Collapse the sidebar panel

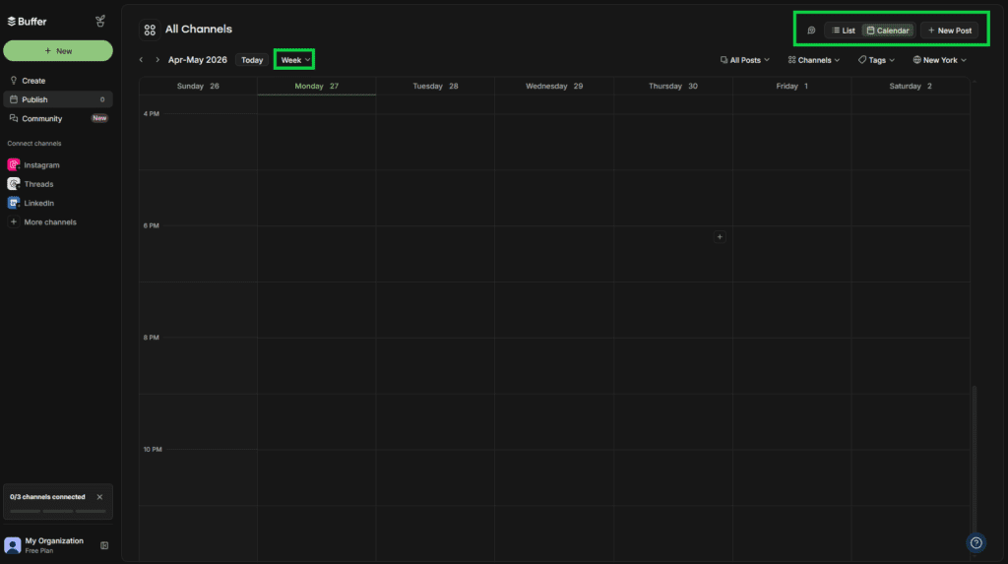[104, 545]
